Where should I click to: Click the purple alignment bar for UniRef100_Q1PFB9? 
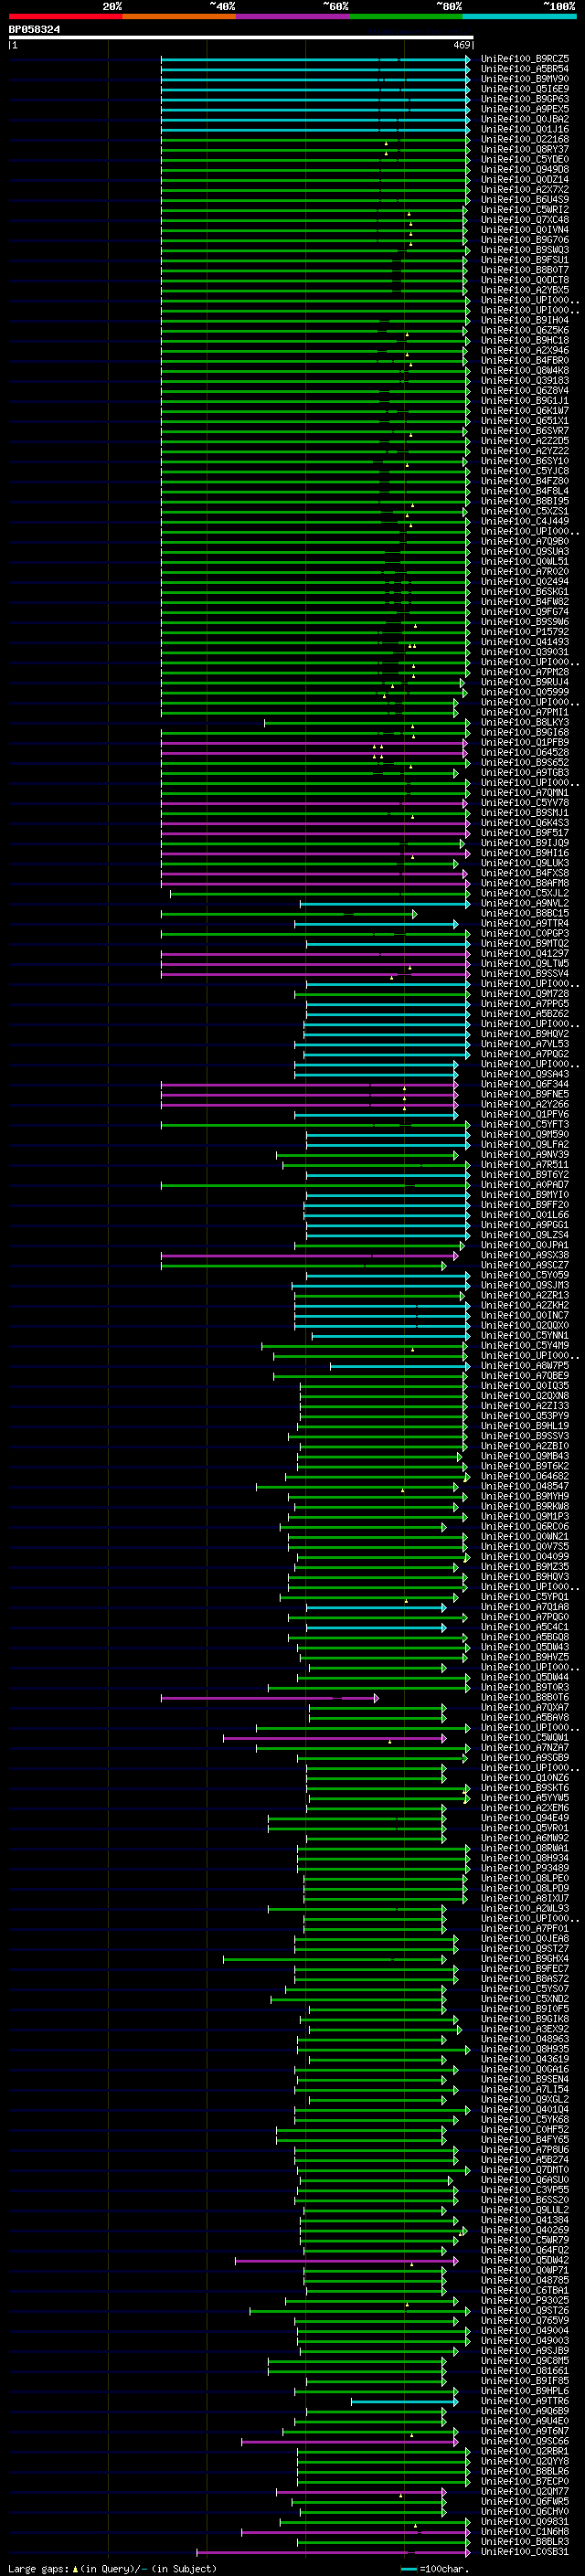(x=313, y=742)
